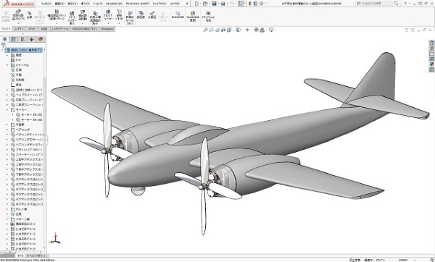
Task: Click the Previous View icon
Action: (217, 30)
